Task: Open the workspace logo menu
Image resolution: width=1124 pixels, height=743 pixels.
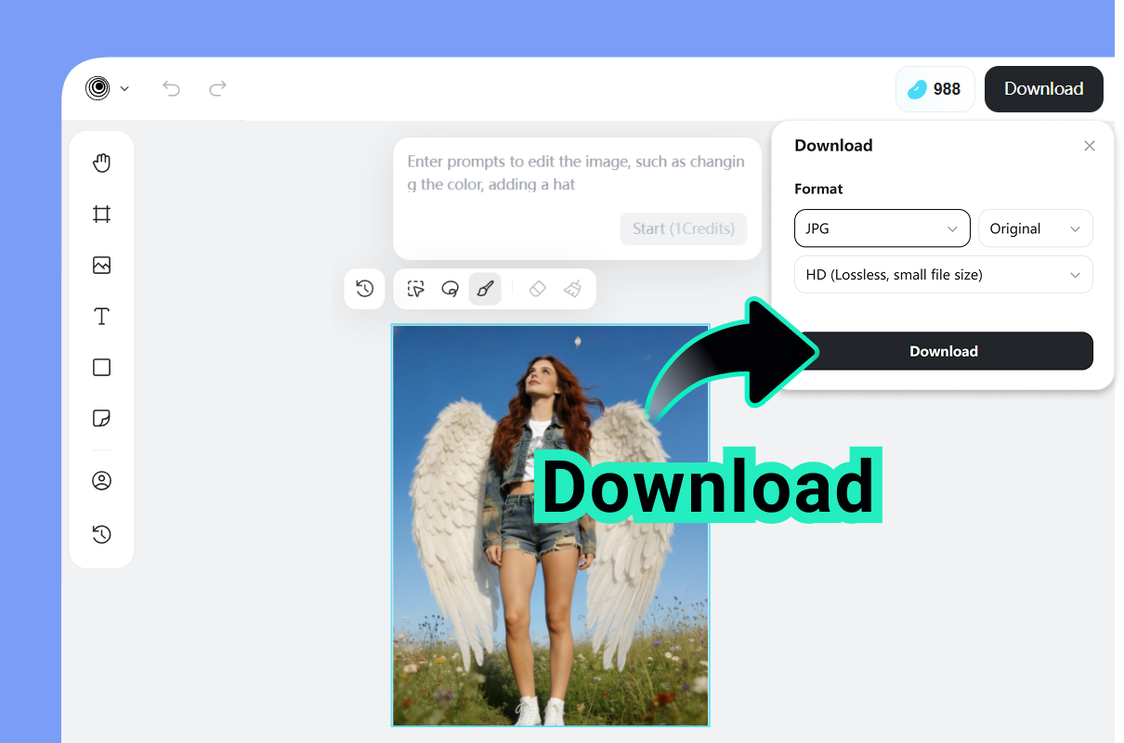Action: click(x=105, y=88)
